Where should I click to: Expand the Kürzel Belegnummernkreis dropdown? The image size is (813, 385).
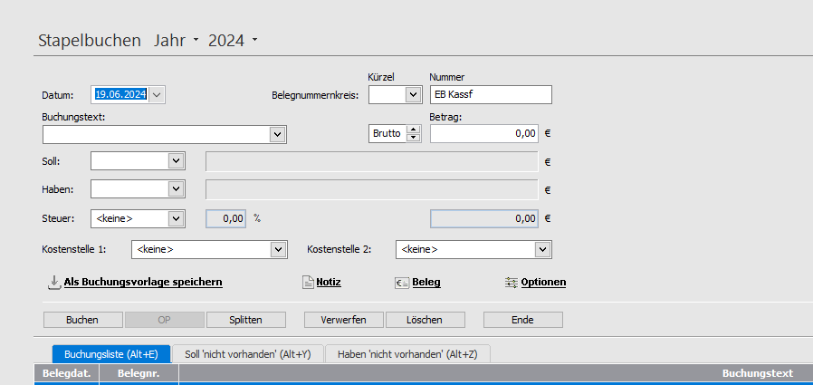[413, 95]
